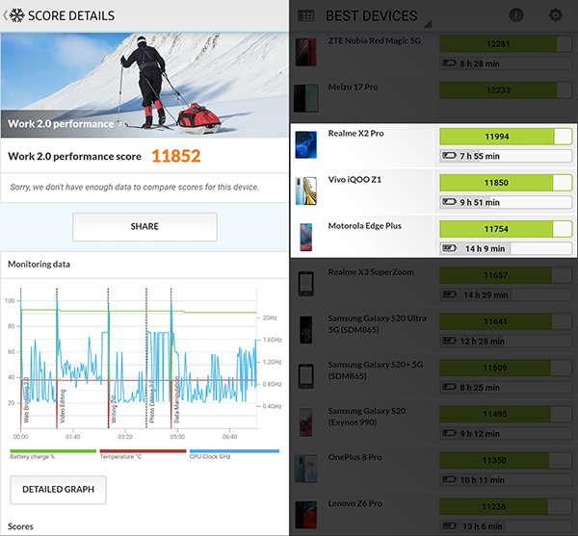
Task: Click the Writing 2.0 marker in the graph
Action: pyautogui.click(x=114, y=409)
